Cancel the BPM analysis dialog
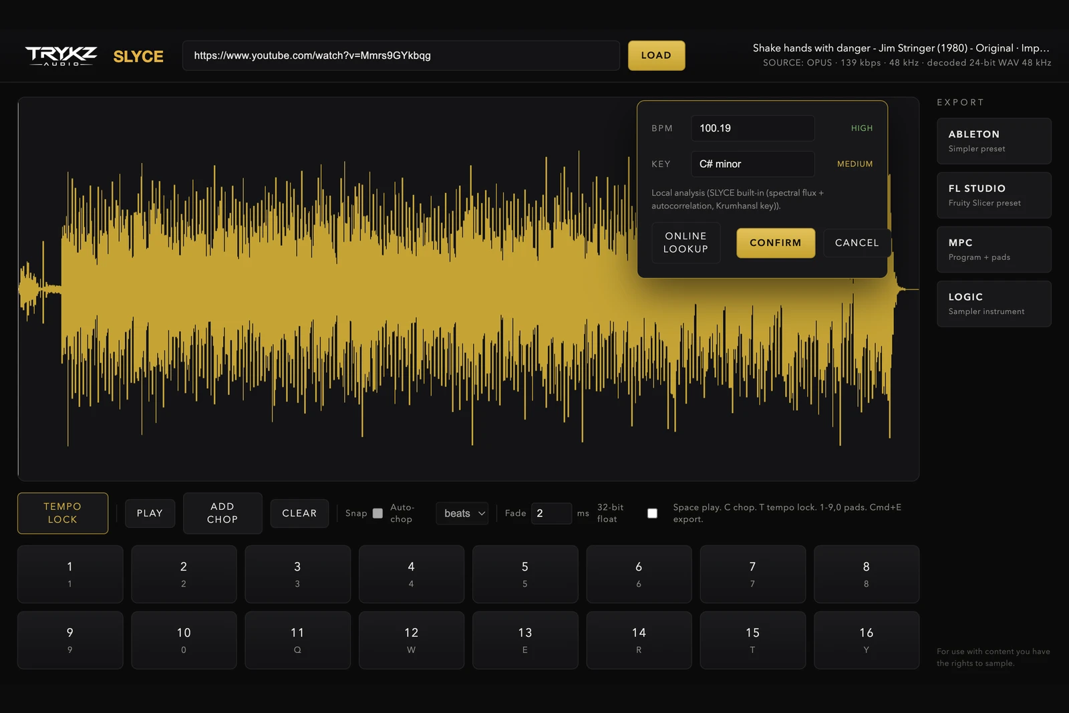1069x713 pixels. pyautogui.click(x=857, y=243)
